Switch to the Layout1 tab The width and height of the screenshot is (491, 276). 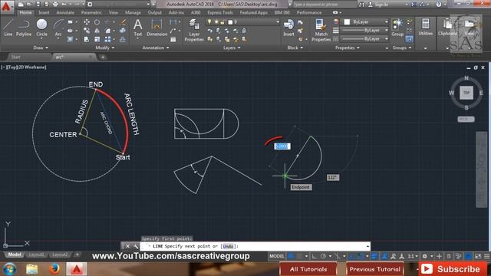[x=36, y=255]
